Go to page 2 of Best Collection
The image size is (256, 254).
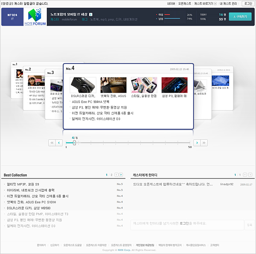(112, 175)
